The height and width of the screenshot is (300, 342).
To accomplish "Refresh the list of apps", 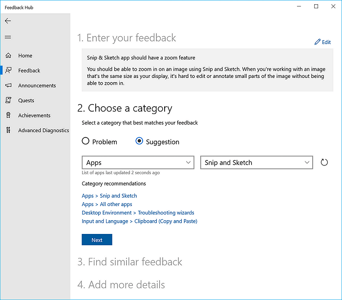I will 324,162.
